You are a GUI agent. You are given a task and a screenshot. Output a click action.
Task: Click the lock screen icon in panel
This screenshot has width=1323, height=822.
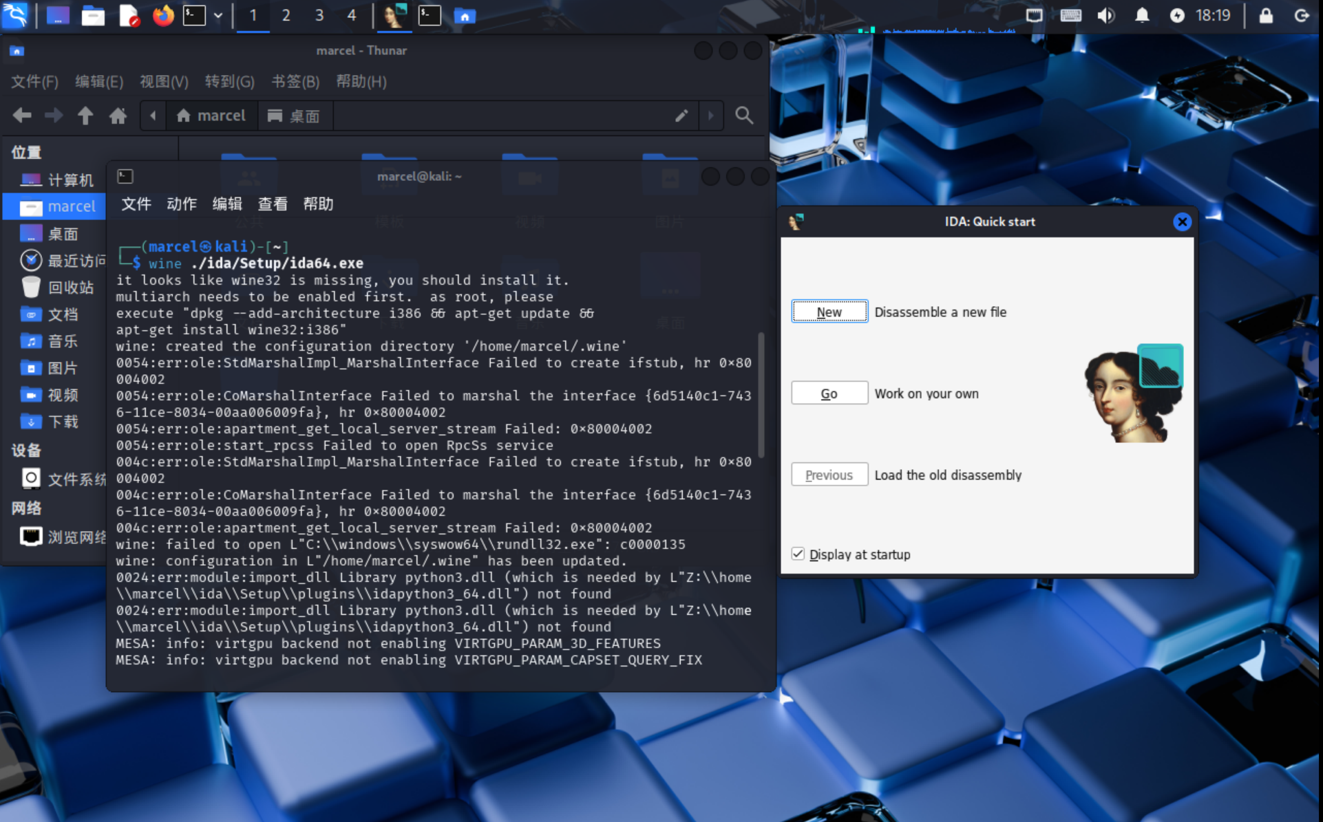[x=1265, y=15]
